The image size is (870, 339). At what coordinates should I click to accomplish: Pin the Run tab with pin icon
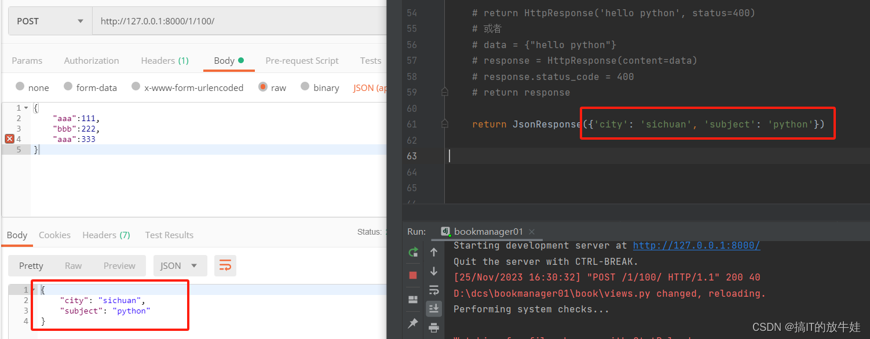[x=413, y=323]
